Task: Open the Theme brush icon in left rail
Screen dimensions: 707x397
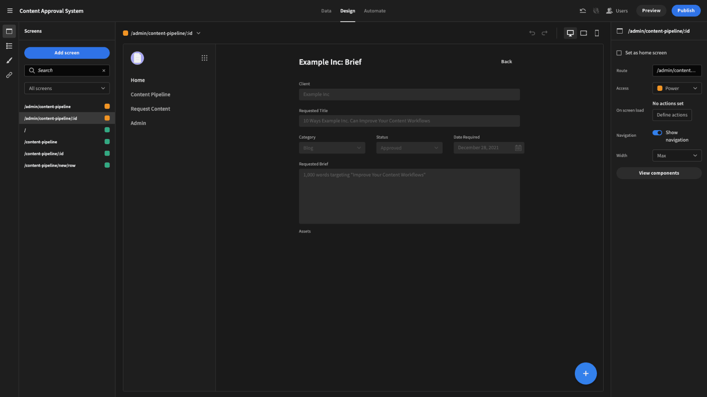Action: 9,60
